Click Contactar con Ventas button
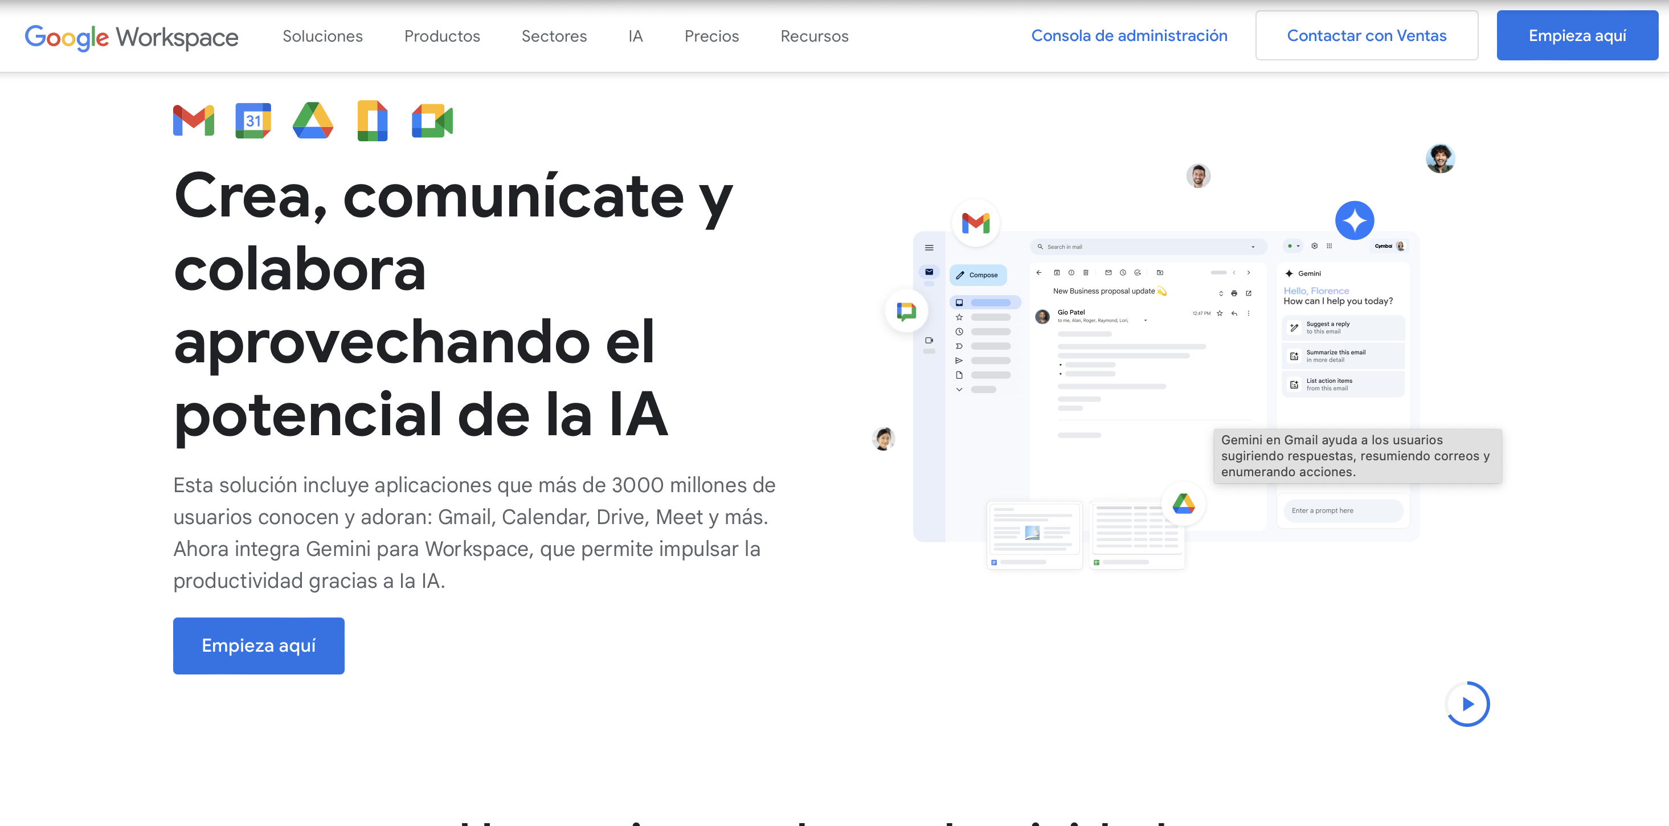The image size is (1669, 826). 1366,36
